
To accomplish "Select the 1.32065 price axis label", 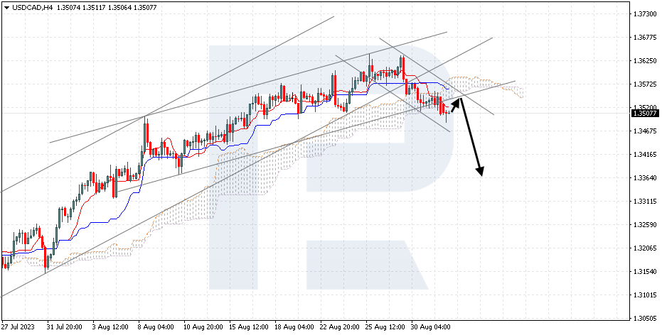I will pyautogui.click(x=644, y=248).
